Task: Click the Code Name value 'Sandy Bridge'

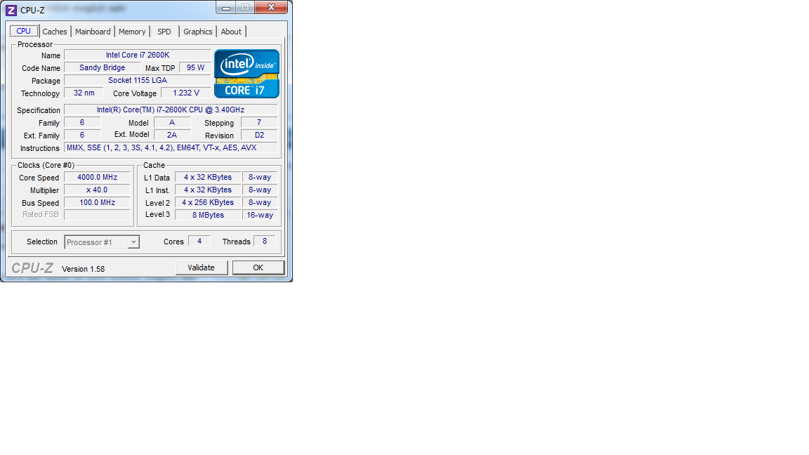Action: 102,67
